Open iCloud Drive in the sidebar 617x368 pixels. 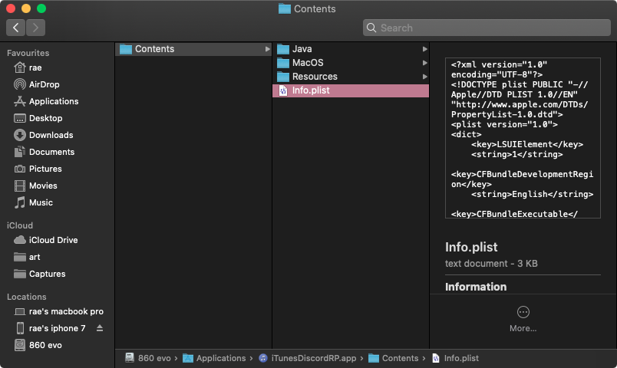click(45, 240)
